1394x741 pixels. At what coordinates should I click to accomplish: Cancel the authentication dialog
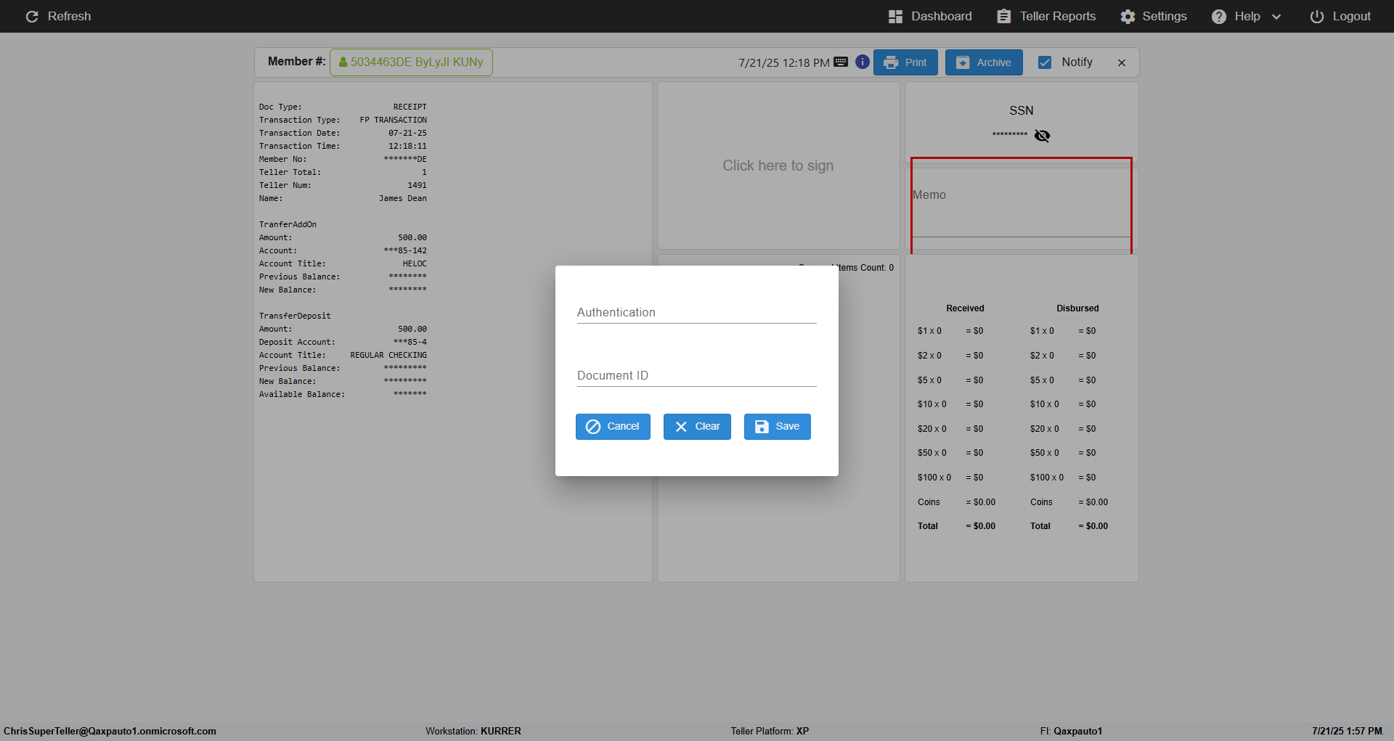613,427
